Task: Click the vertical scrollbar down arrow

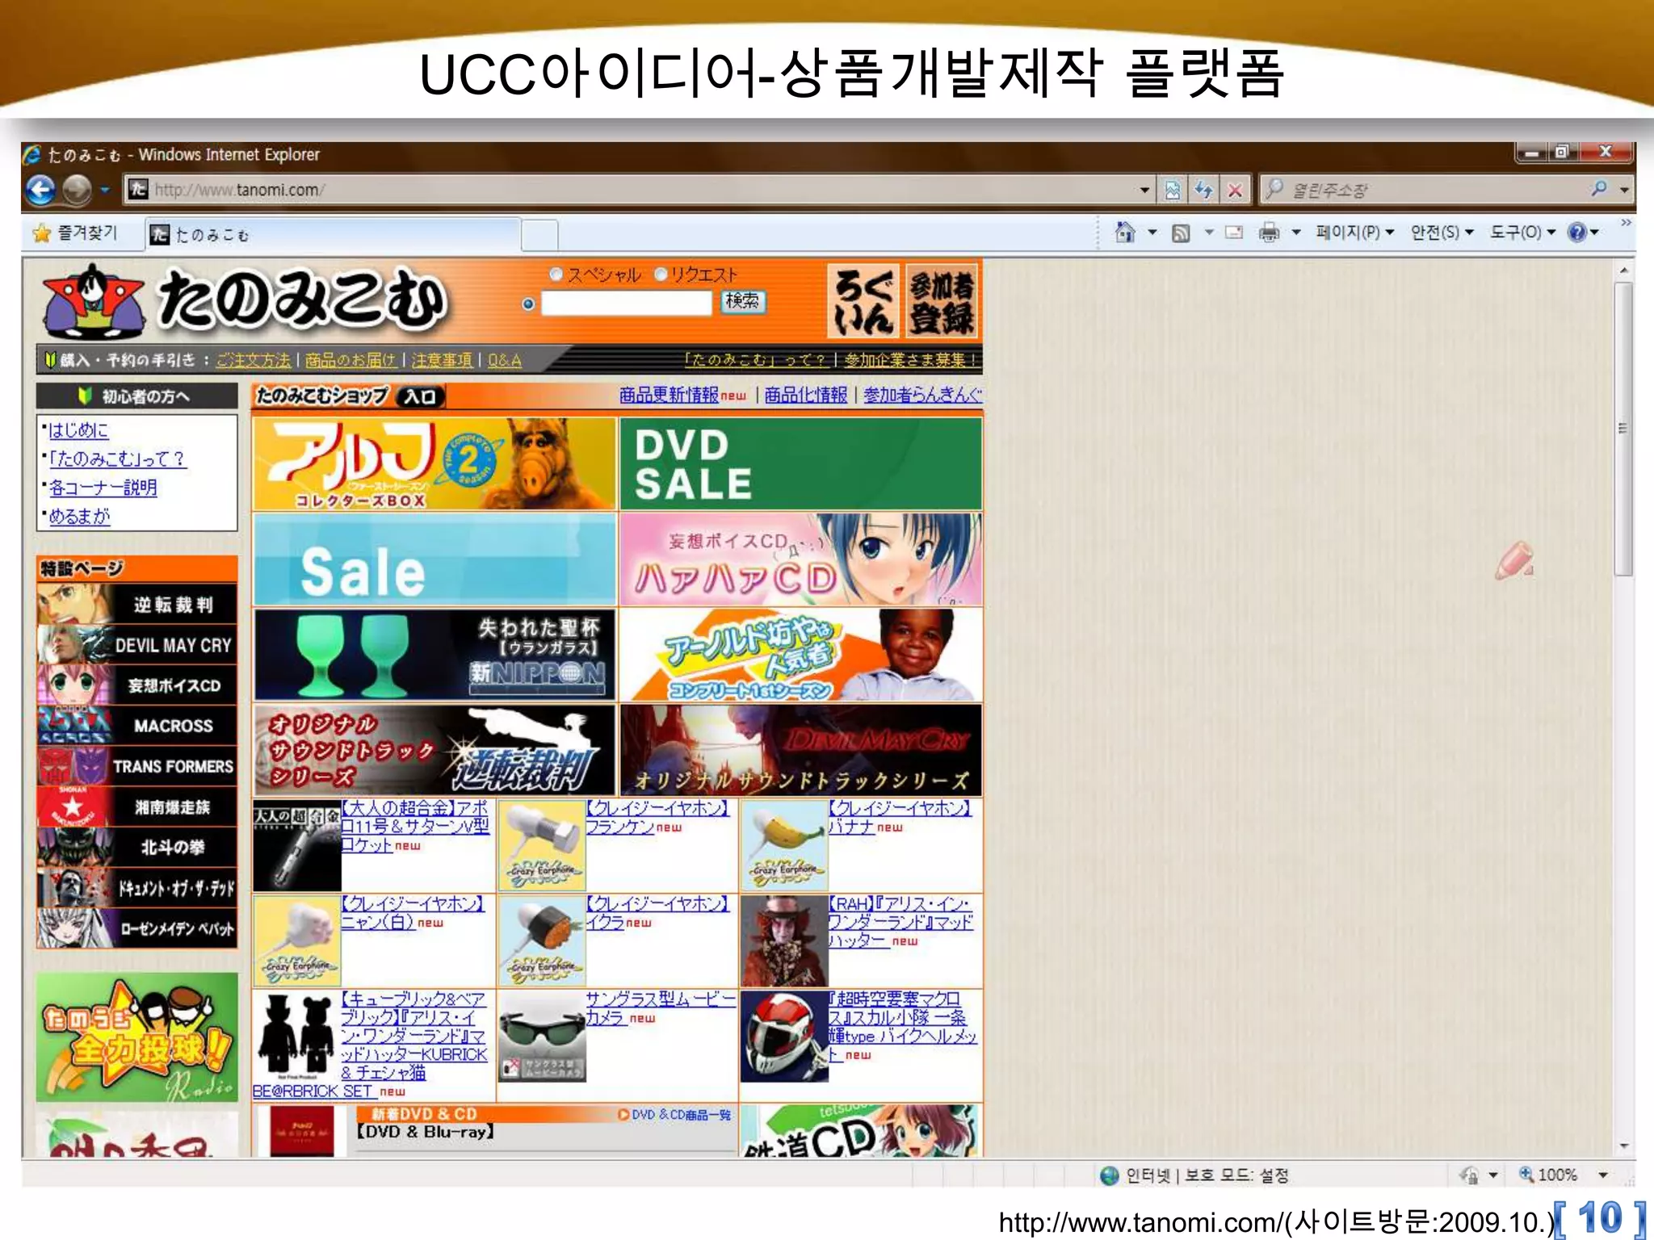Action: [1623, 1146]
